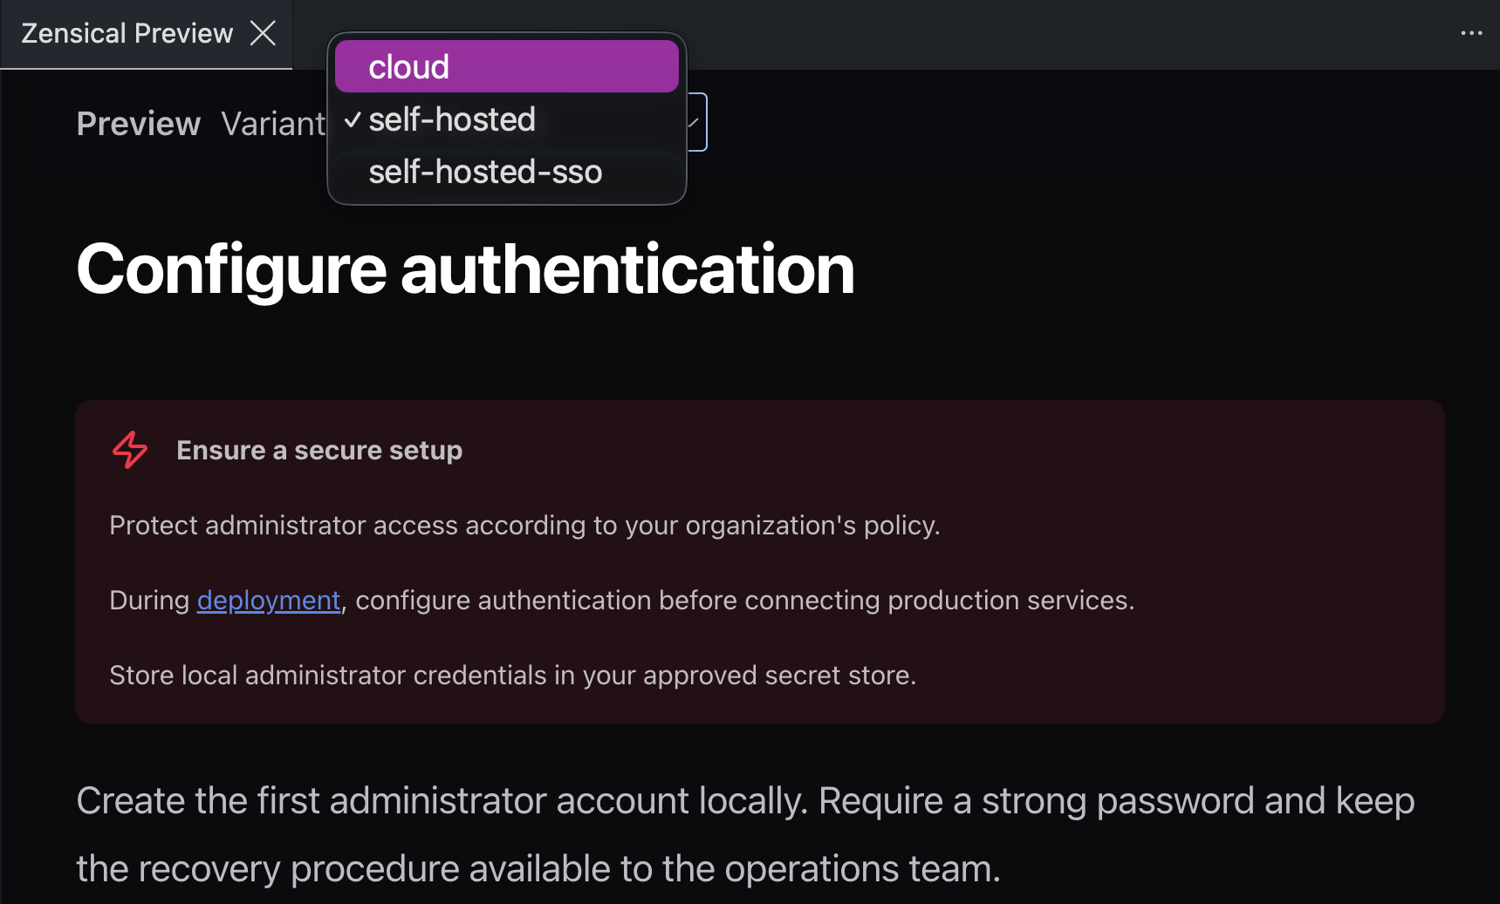Viewport: 1500px width, 904px height.
Task: Click the Variant dropdown chevron
Action: tap(695, 122)
